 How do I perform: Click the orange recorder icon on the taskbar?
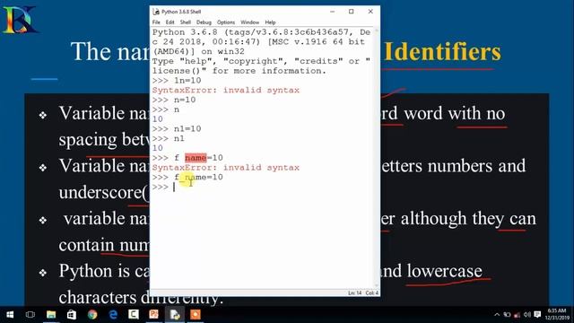(196, 315)
